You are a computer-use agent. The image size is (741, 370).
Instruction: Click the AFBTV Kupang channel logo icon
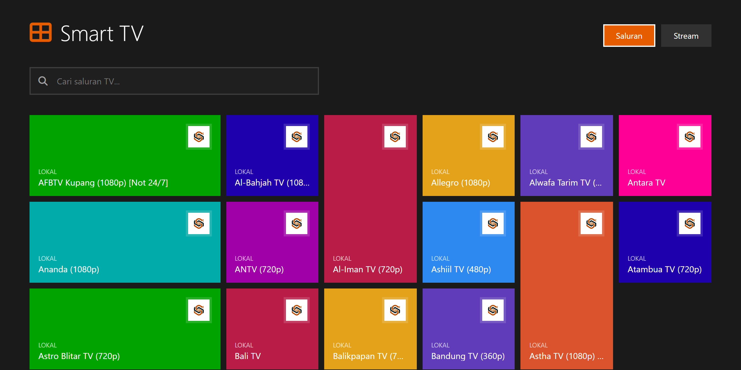pyautogui.click(x=199, y=137)
